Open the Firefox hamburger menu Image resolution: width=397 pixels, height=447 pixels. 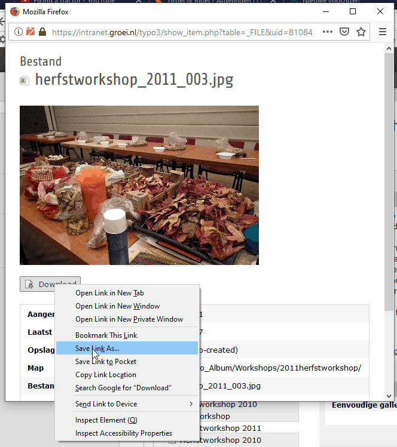point(383,32)
